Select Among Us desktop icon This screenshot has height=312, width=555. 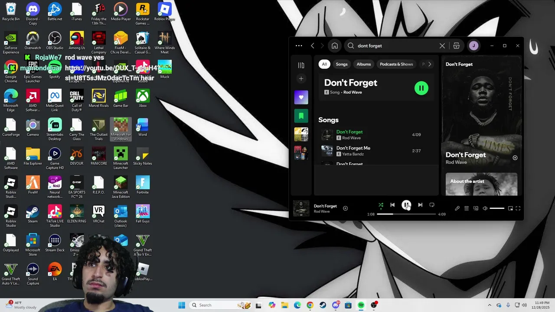point(77,41)
